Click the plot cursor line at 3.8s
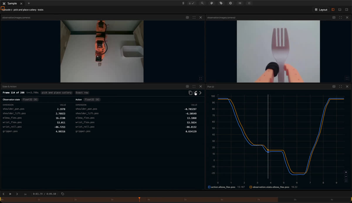 click(268, 136)
